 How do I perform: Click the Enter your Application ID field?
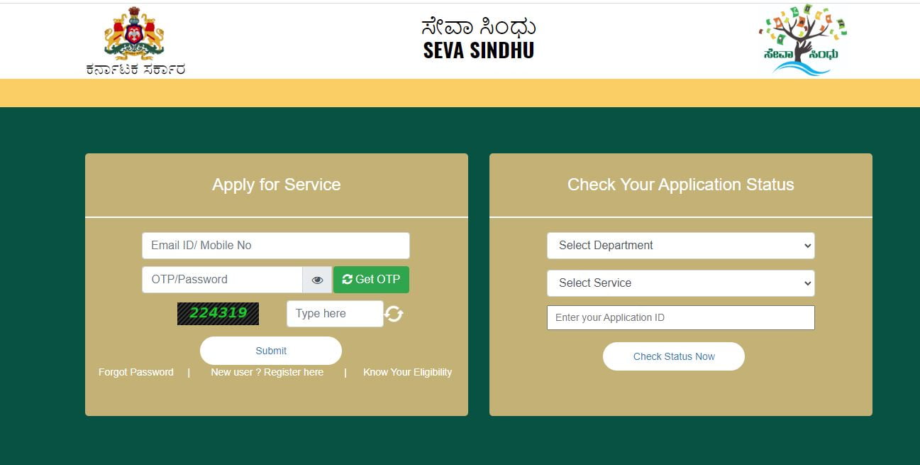coord(681,317)
